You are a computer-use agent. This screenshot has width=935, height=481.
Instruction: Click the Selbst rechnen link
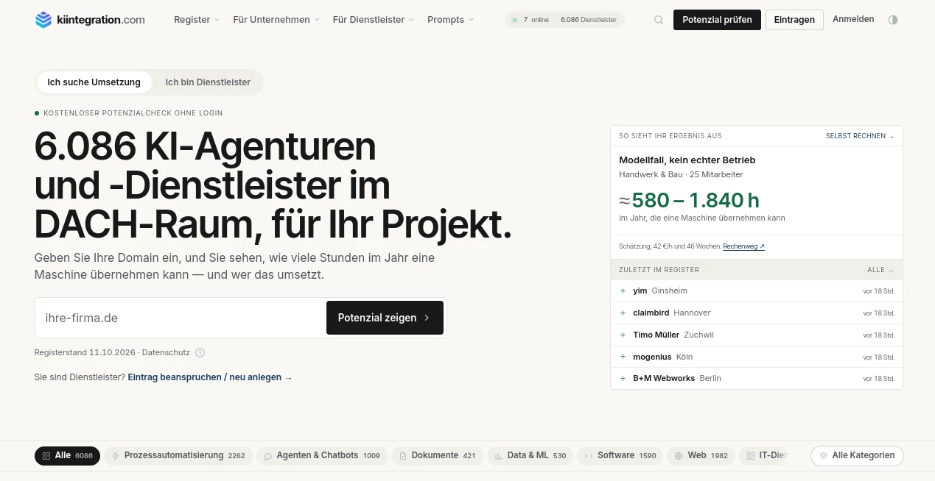point(860,136)
